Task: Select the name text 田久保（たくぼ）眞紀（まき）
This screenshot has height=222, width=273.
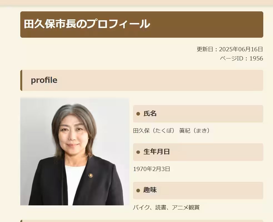Action: 171,131
